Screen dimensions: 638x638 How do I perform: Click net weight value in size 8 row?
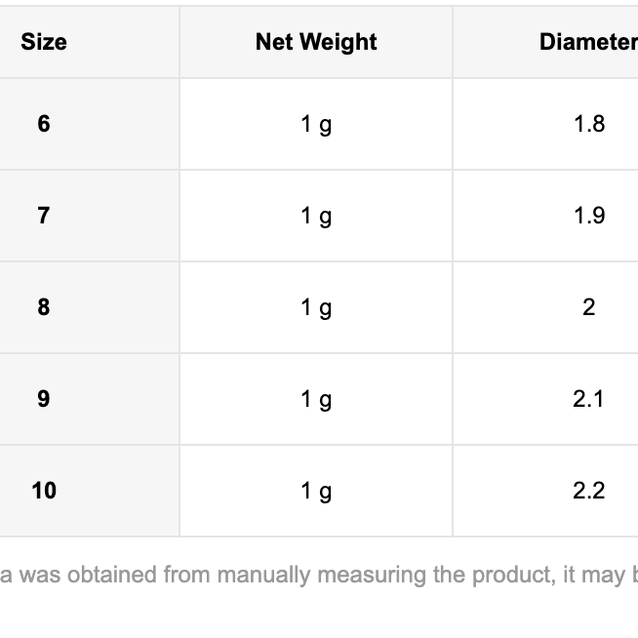316,307
